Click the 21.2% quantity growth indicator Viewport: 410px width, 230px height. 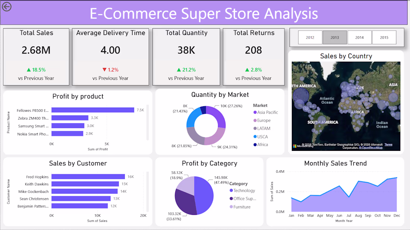[x=186, y=70]
